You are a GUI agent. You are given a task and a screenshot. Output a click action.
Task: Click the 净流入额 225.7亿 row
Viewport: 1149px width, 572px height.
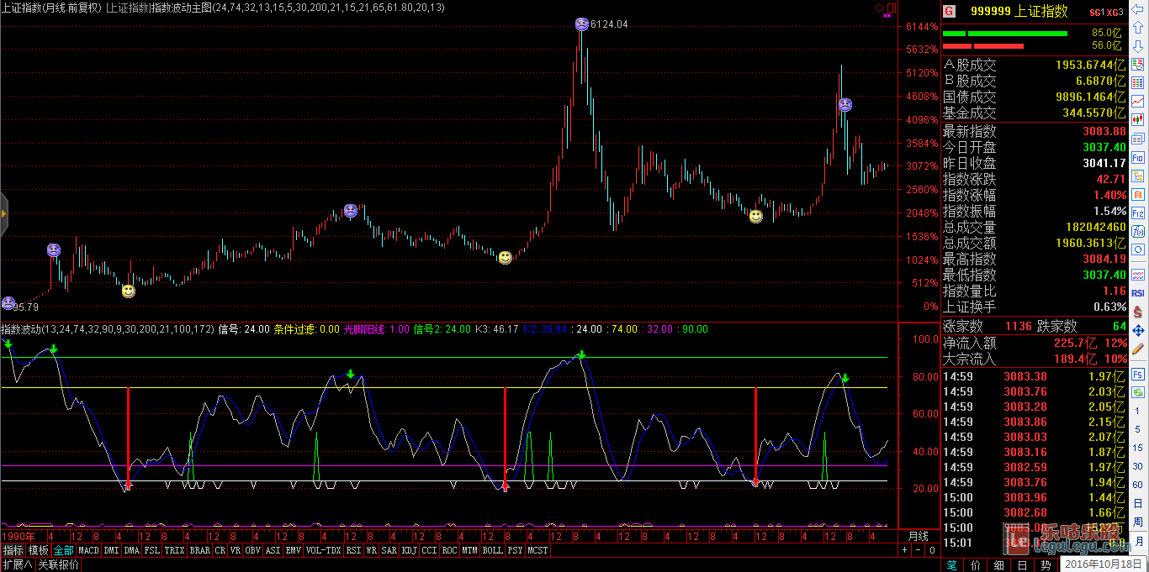click(1034, 343)
